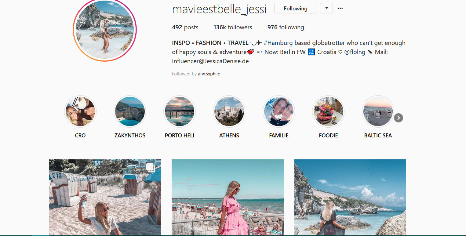Open the FOODIE story highlight

click(x=328, y=111)
